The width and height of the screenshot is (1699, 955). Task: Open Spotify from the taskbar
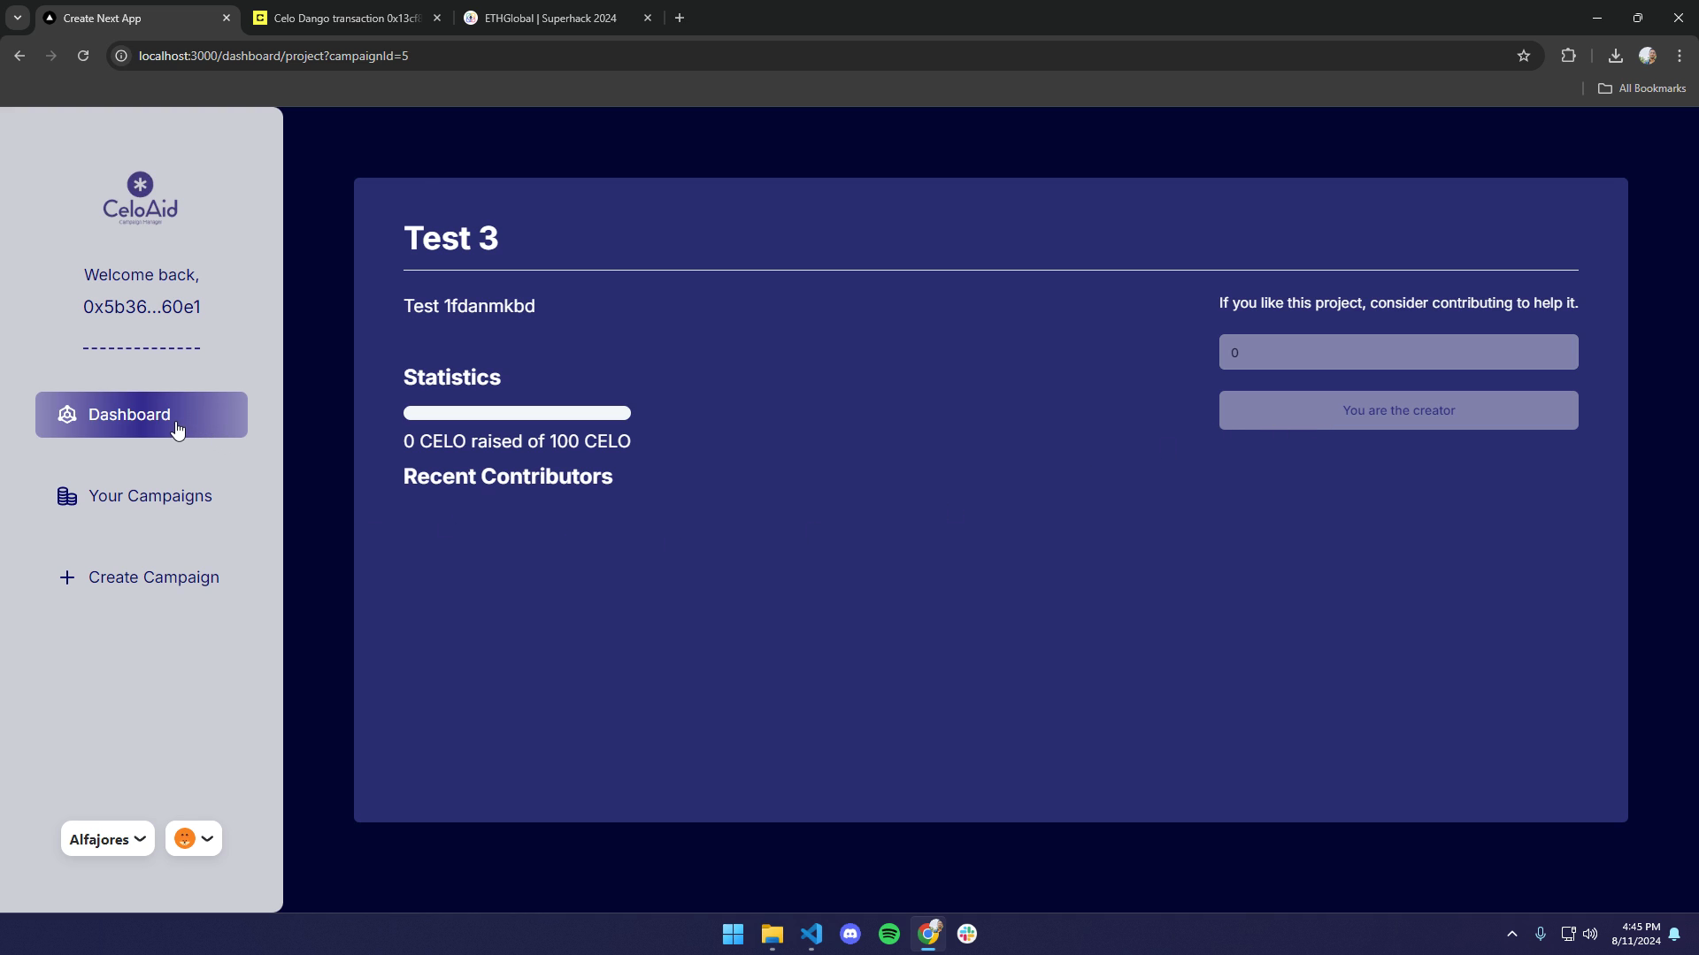point(889,934)
